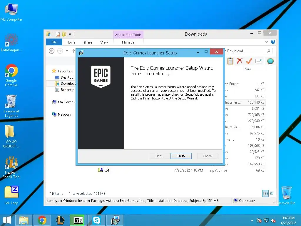Open the Share ribbon tab
Image resolution: width=301 pixels, height=226 pixels.
[88, 42]
